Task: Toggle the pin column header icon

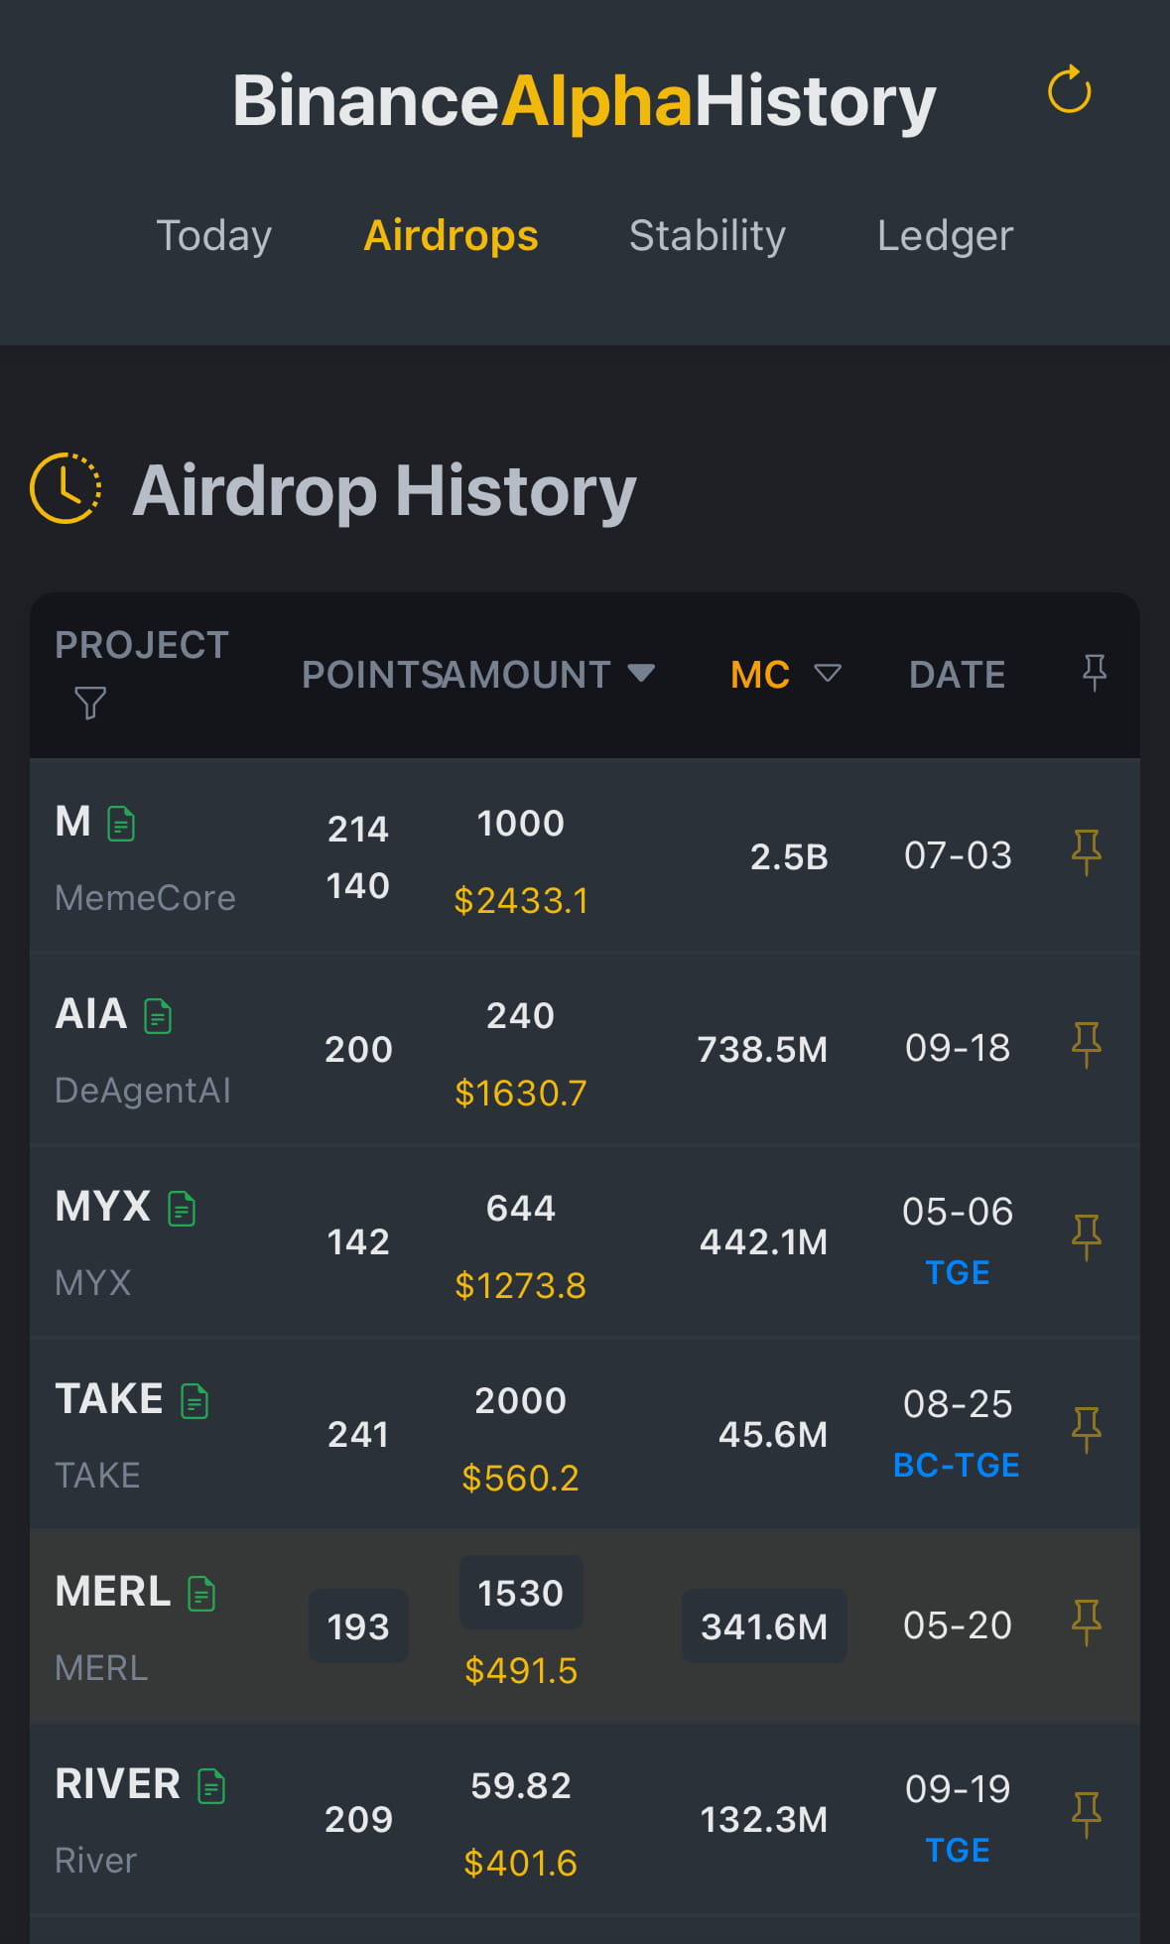Action: coord(1094,673)
